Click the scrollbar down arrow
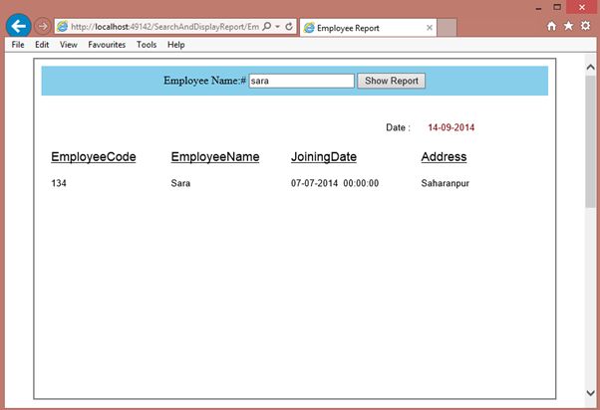Viewport: 600px width, 410px height. pos(590,393)
